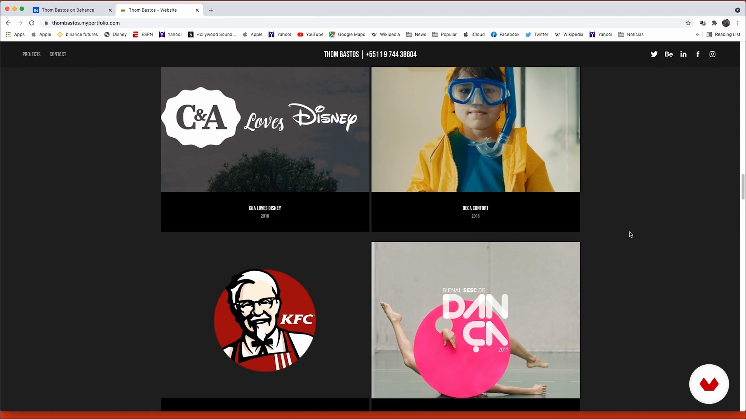Close the Thom Bastos on Behance tab
Image resolution: width=746 pixels, height=419 pixels.
coord(110,10)
